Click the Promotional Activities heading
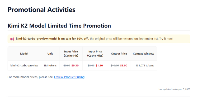This screenshot has width=198, height=97. click(x=41, y=10)
